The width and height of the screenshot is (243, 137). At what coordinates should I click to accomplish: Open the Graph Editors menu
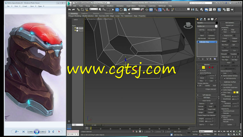[131, 6]
